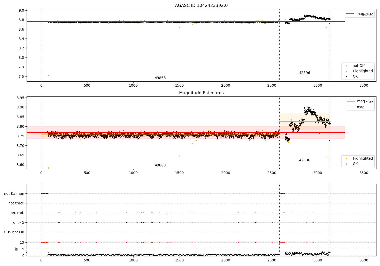The image size is (380, 266).
Task: Click the orange outlier point near 7.6 in the top plot
Action: pos(48,75)
